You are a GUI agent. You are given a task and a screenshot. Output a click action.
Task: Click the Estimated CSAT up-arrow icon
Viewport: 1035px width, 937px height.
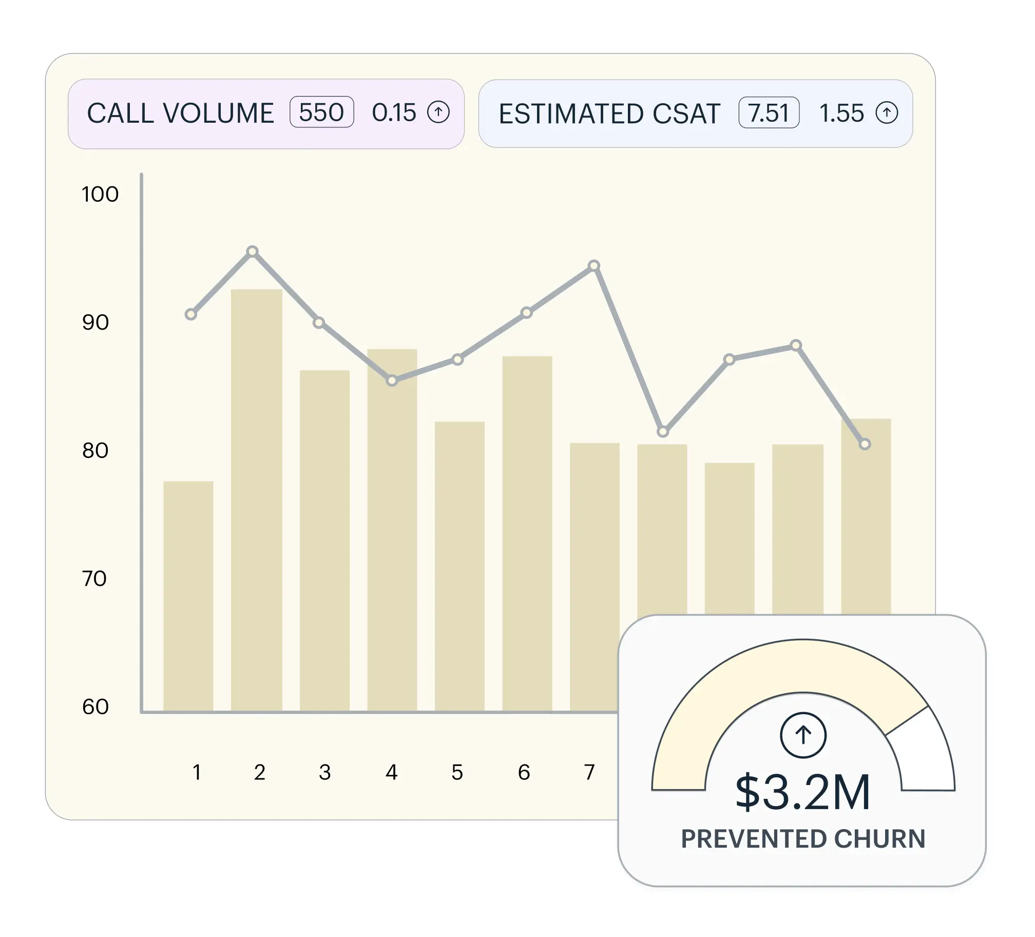click(887, 113)
